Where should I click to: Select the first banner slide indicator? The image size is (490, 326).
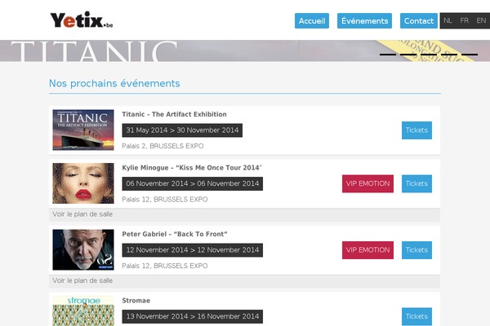click(388, 55)
